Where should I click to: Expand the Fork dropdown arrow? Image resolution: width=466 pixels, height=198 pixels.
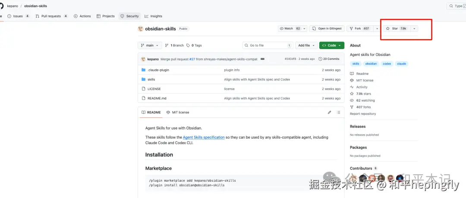pyautogui.click(x=377, y=28)
